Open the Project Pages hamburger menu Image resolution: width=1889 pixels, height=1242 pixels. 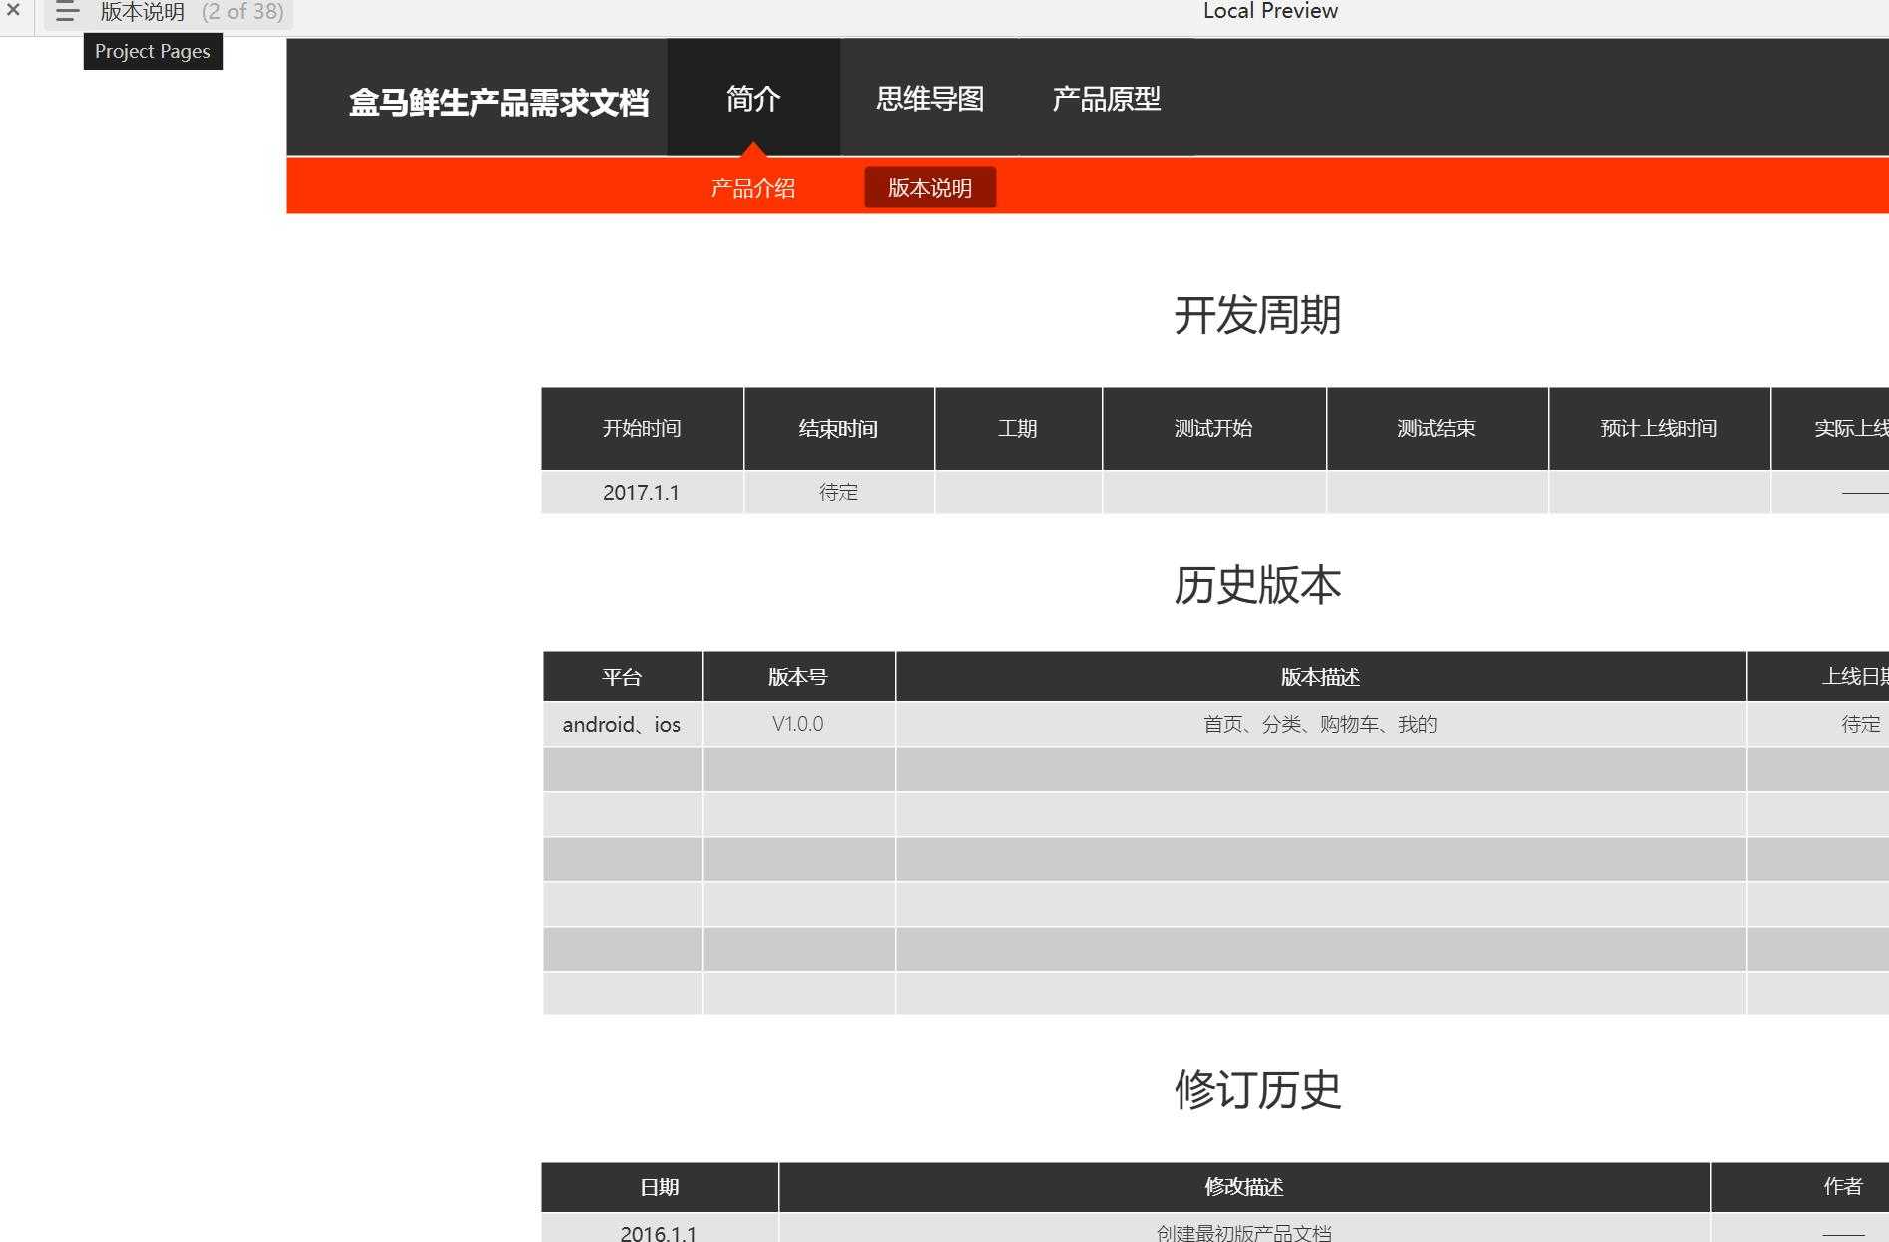(67, 12)
